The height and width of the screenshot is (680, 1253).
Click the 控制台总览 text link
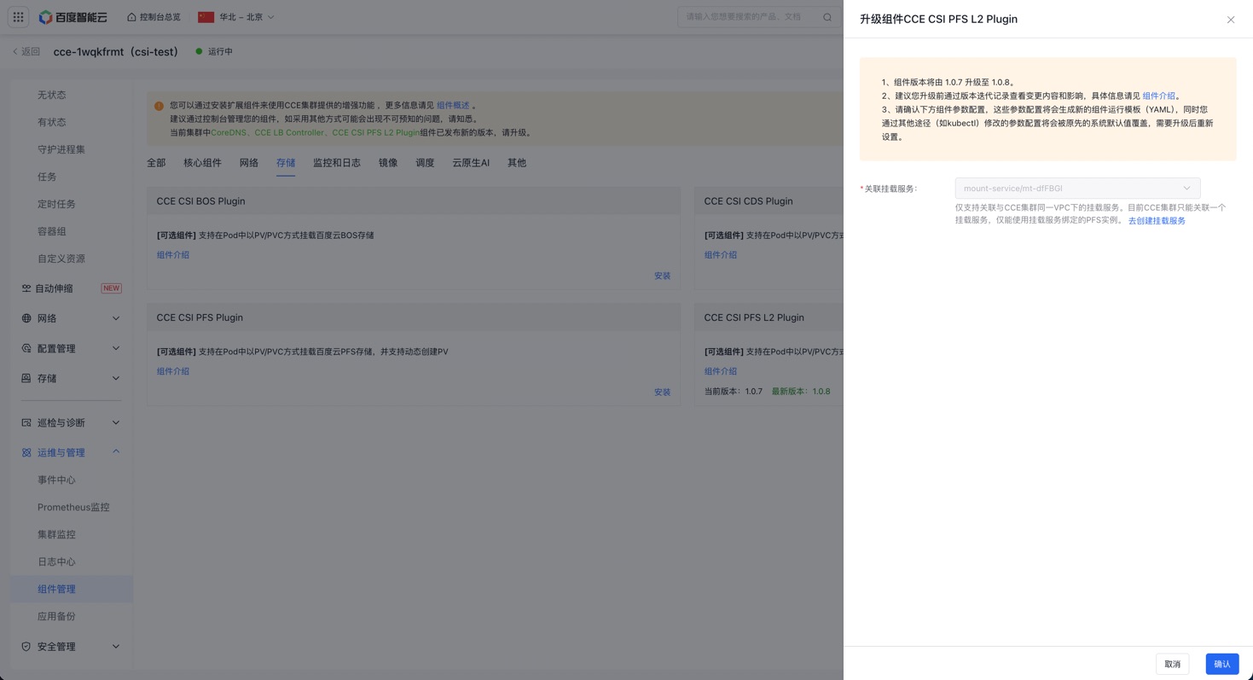pyautogui.click(x=160, y=17)
